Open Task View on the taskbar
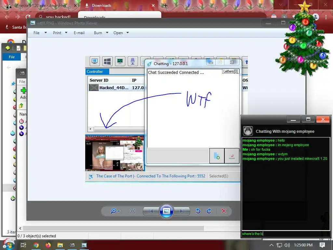 click(23, 245)
